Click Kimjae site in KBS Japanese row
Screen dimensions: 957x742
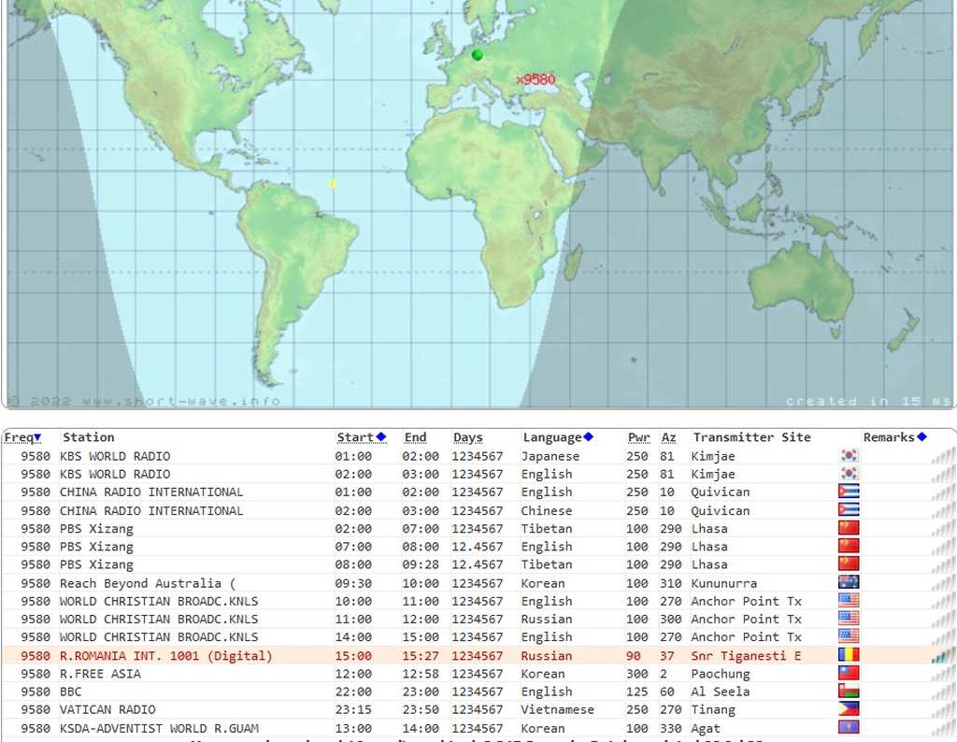pyautogui.click(x=713, y=456)
